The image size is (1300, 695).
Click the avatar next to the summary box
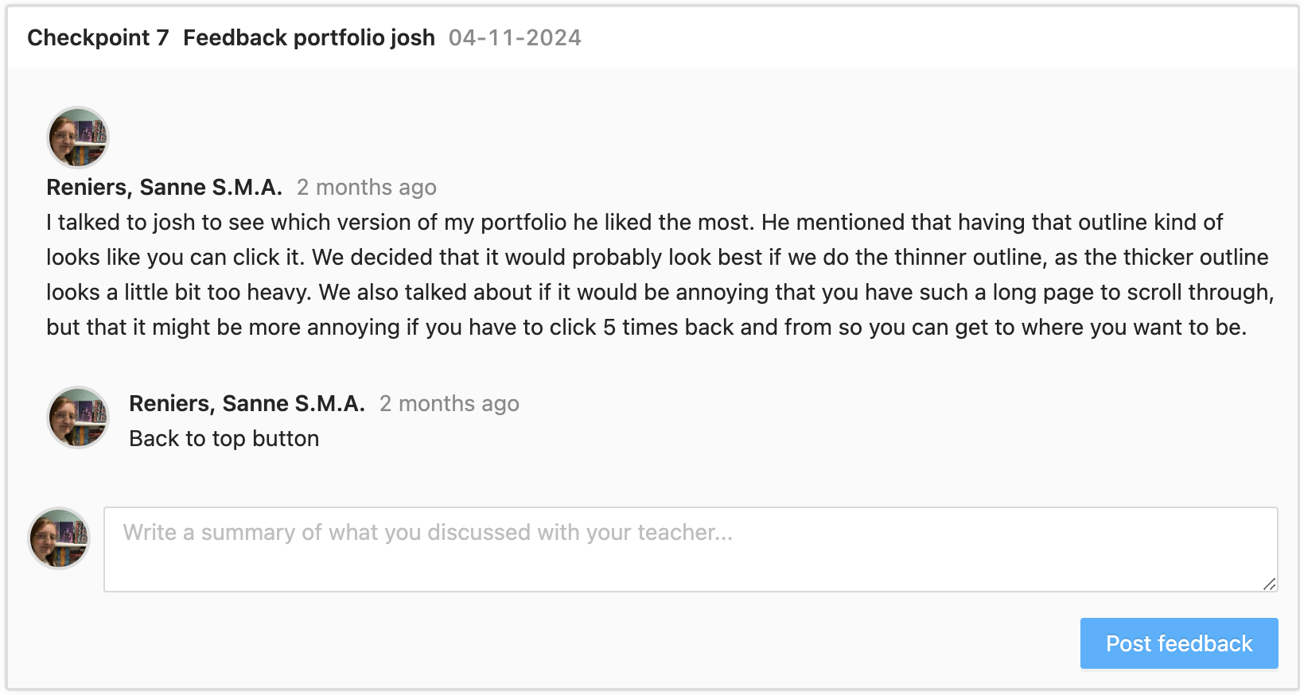[59, 538]
